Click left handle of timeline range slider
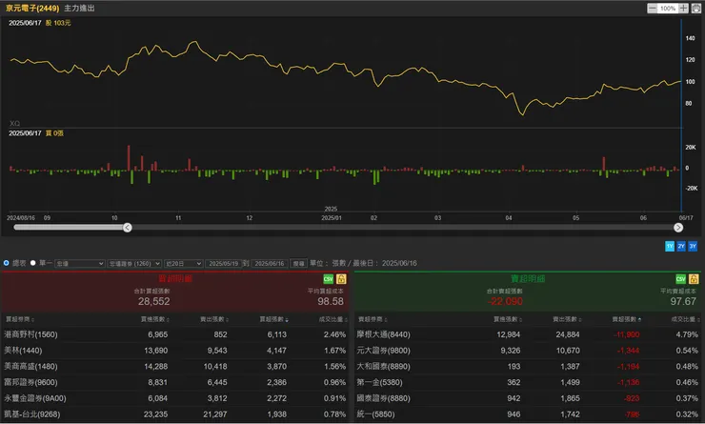705x424 pixels. pyautogui.click(x=128, y=227)
